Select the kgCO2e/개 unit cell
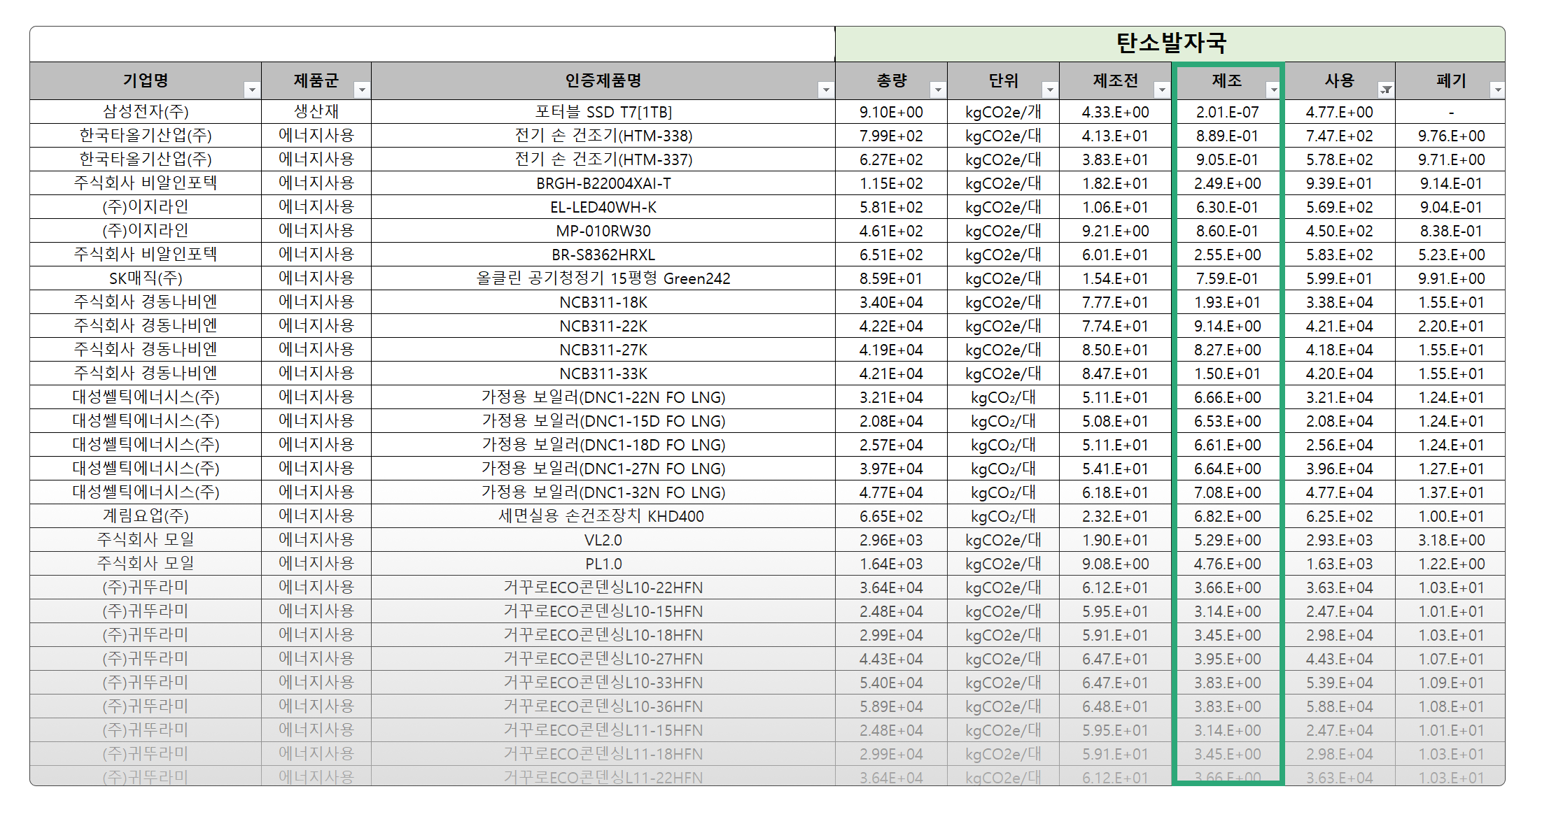The width and height of the screenshot is (1542, 819). pos(1003,112)
